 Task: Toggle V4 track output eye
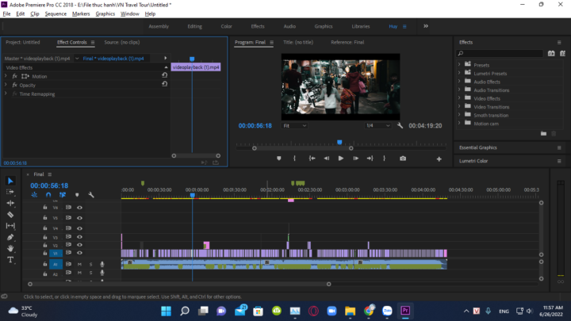(x=79, y=228)
